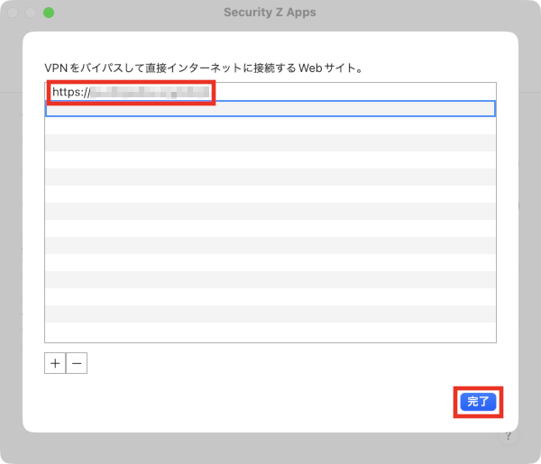Click the plus button to add a website
Image resolution: width=541 pixels, height=464 pixels.
pyautogui.click(x=55, y=363)
